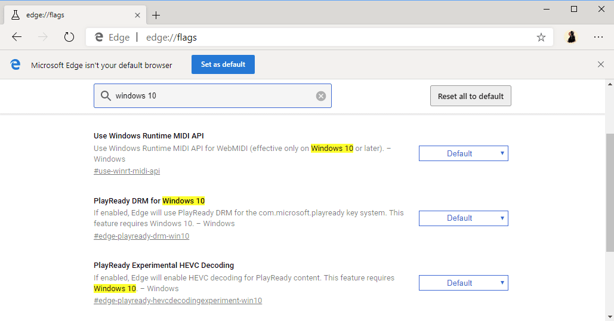Clear the flags search field
This screenshot has height=321, width=614.
(320, 96)
